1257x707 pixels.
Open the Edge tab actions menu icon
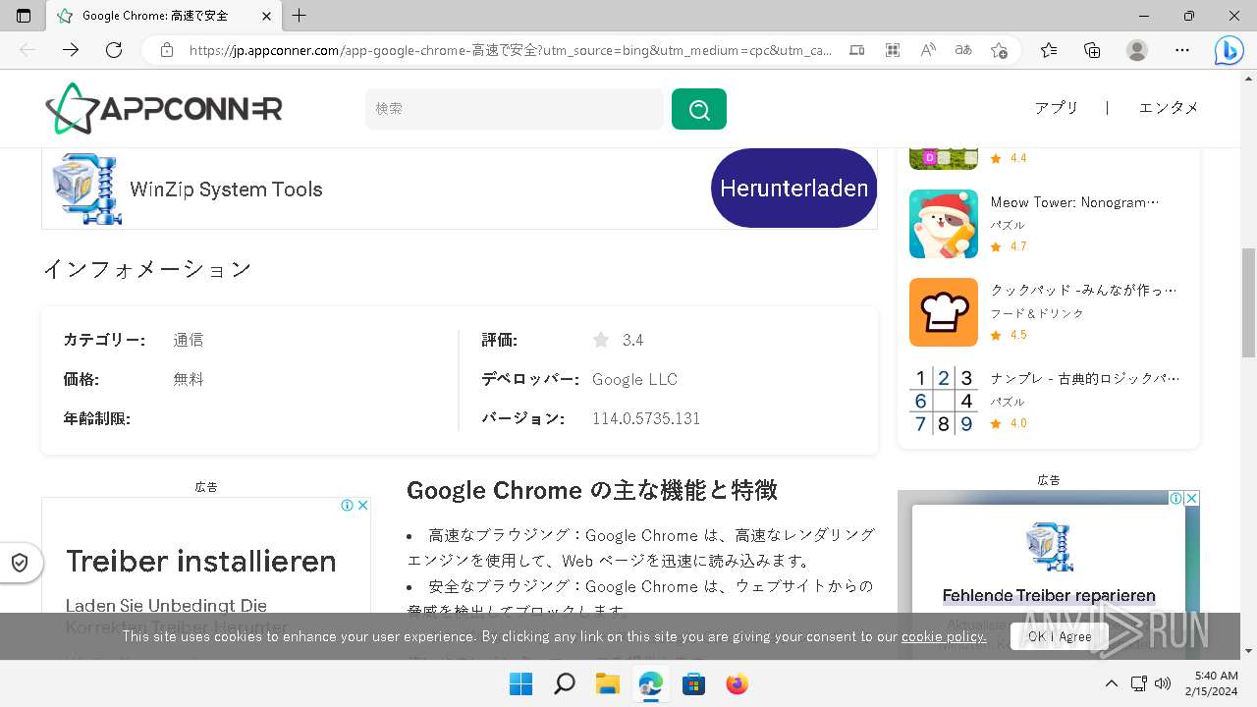click(x=24, y=16)
